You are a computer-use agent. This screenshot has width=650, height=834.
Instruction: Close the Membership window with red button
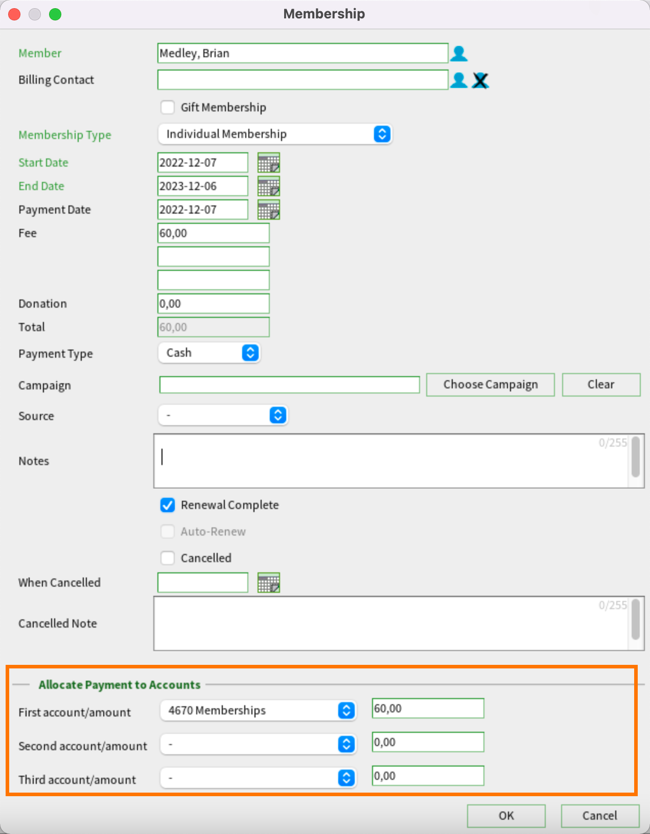pos(14,14)
